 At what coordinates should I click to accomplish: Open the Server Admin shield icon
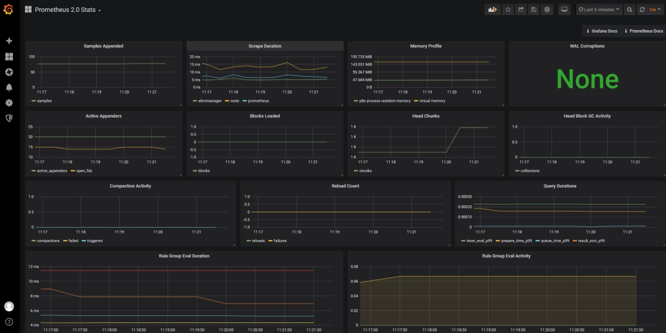(9, 118)
